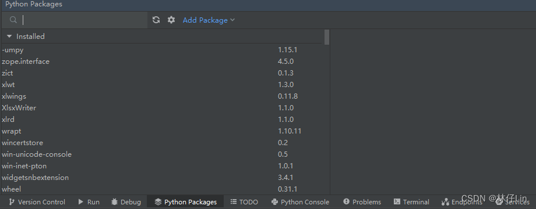This screenshot has width=536, height=209.
Task: Click the search magnifier icon
Action: point(13,20)
